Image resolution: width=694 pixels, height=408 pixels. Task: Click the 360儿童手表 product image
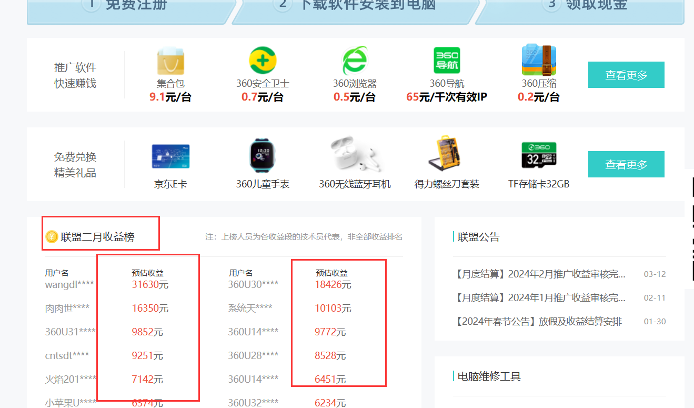coord(263,156)
